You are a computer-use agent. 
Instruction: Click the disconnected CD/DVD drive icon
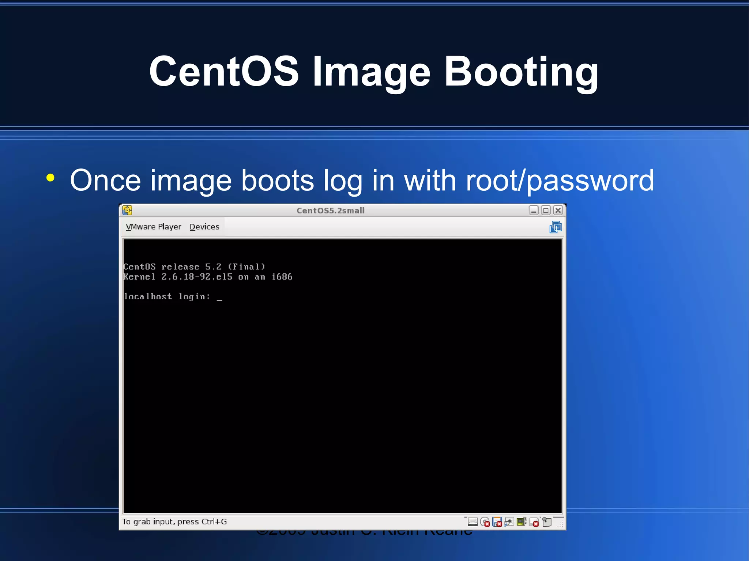pos(485,522)
